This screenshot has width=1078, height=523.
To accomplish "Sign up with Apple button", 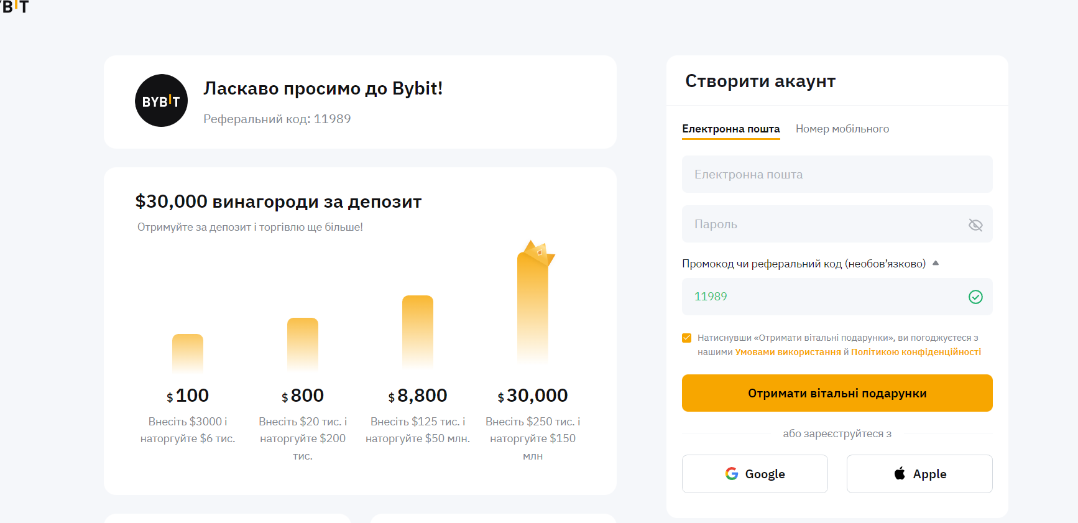I will click(x=919, y=474).
